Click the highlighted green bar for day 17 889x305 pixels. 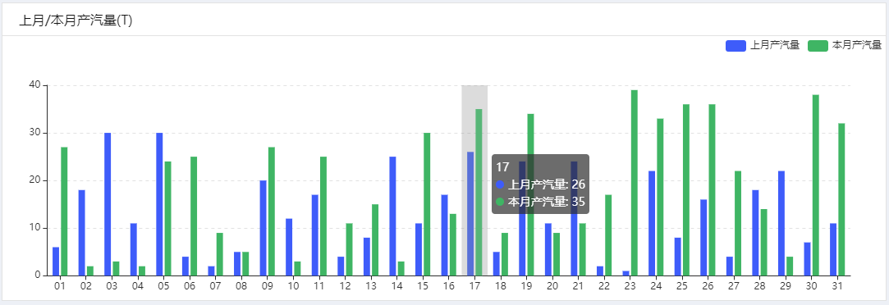point(479,193)
